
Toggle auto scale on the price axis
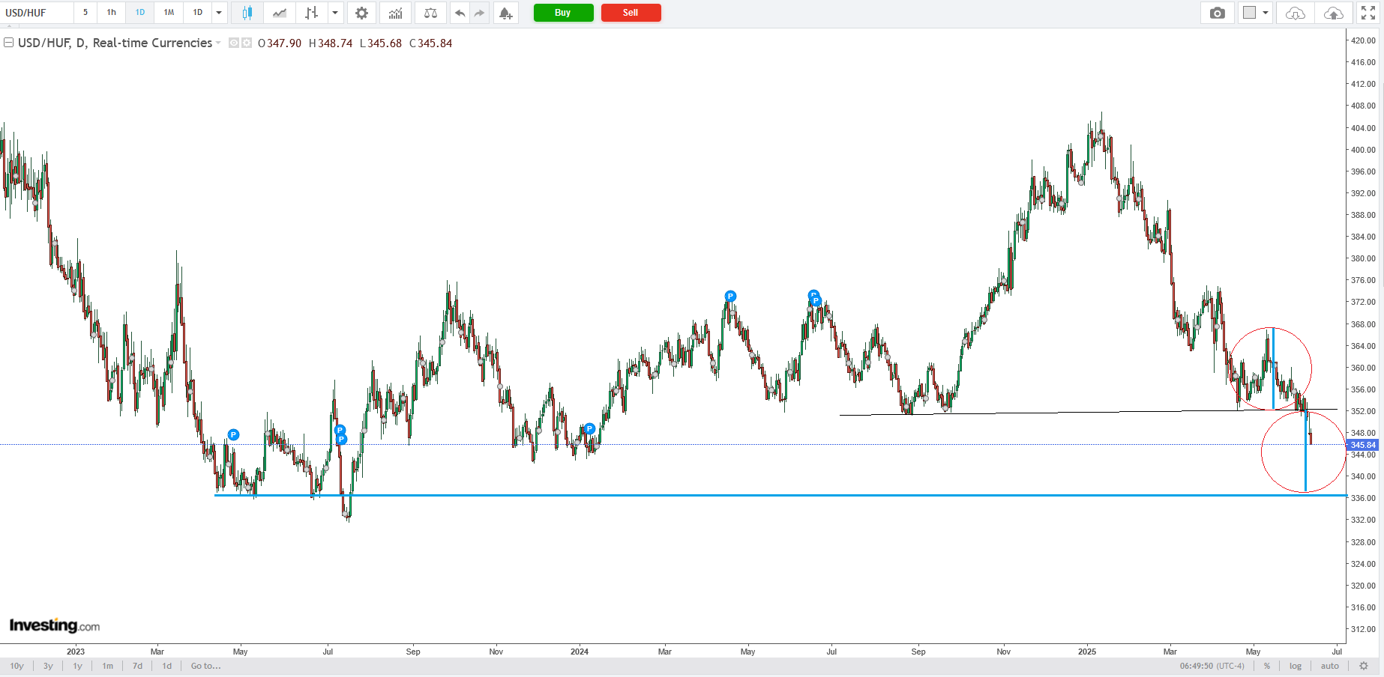1330,666
